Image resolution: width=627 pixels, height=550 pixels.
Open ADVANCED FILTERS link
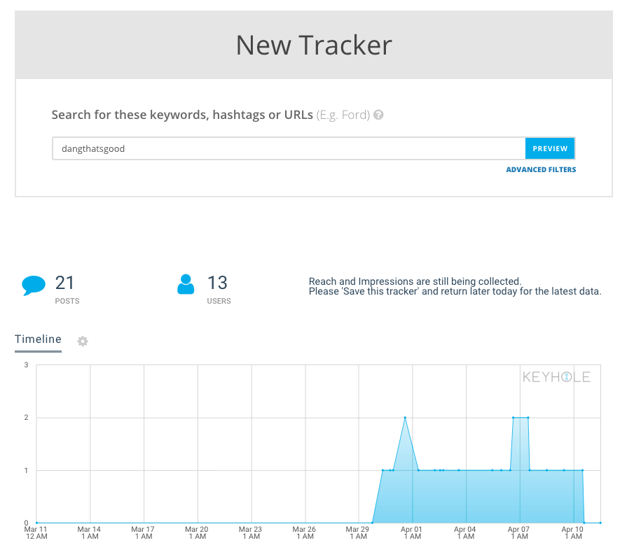541,170
